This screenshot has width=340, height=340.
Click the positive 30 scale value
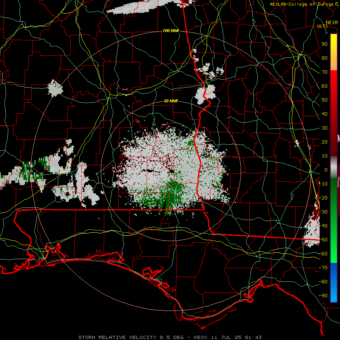(325, 128)
